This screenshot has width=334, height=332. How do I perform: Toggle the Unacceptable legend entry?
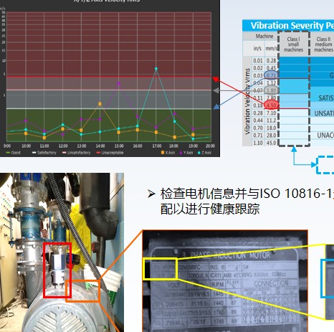pyautogui.click(x=110, y=153)
